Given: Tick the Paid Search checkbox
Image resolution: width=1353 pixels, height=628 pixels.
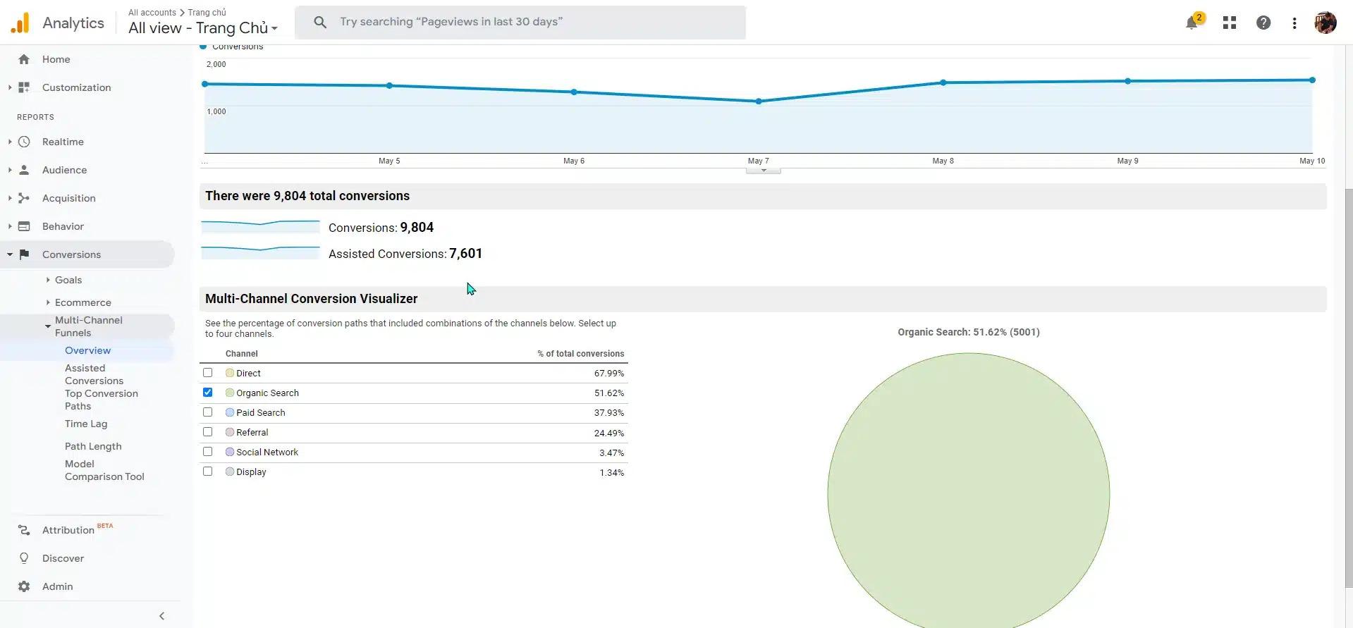Looking at the screenshot, I should click(x=207, y=412).
